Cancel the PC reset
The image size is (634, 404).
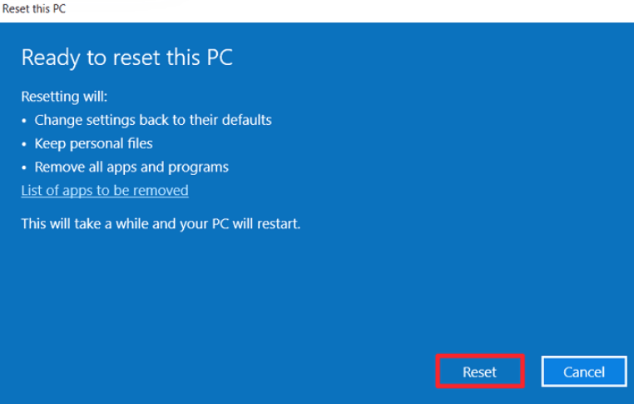(584, 372)
